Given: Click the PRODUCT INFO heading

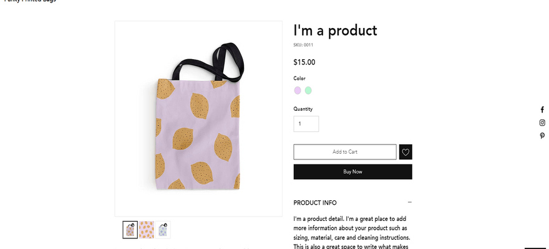Looking at the screenshot, I should click(315, 203).
